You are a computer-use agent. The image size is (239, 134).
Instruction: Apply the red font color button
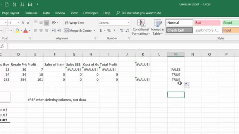tap(25, 31)
